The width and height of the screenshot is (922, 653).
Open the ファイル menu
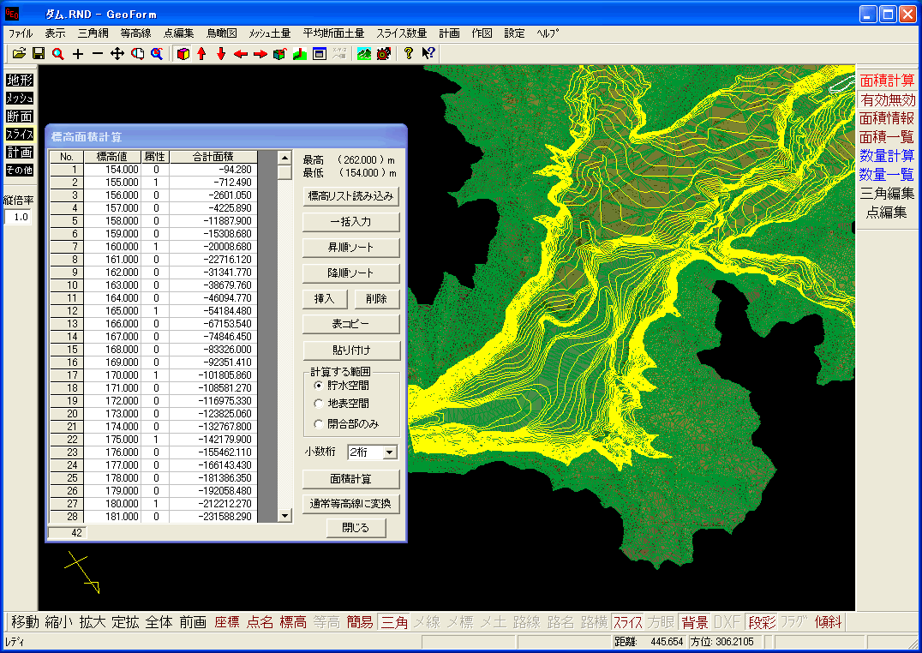click(21, 33)
